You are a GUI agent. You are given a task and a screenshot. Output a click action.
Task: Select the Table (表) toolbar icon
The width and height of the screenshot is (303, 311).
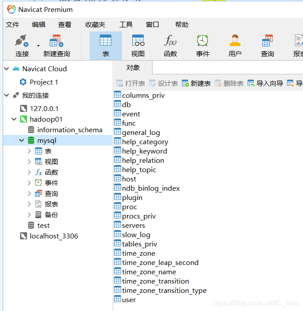106,40
